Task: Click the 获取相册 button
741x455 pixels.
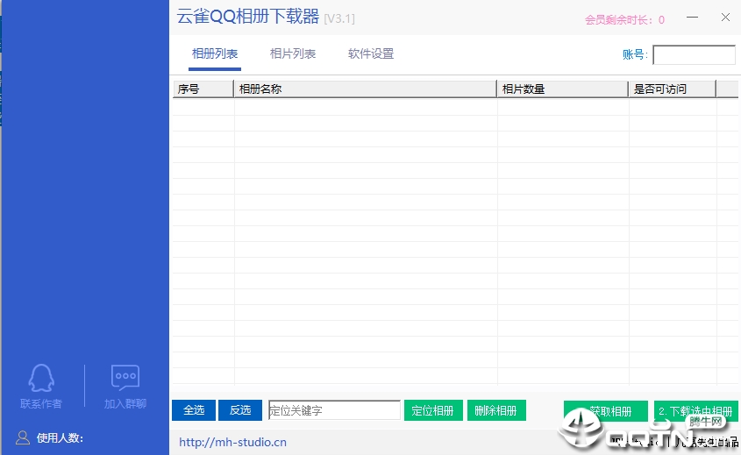Action: tap(605, 411)
